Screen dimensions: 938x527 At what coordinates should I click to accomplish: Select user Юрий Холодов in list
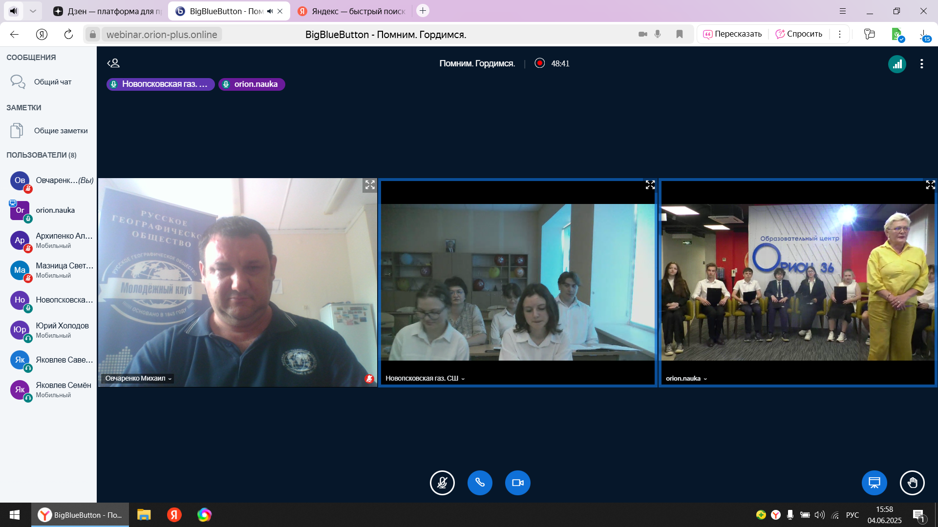[x=62, y=326]
